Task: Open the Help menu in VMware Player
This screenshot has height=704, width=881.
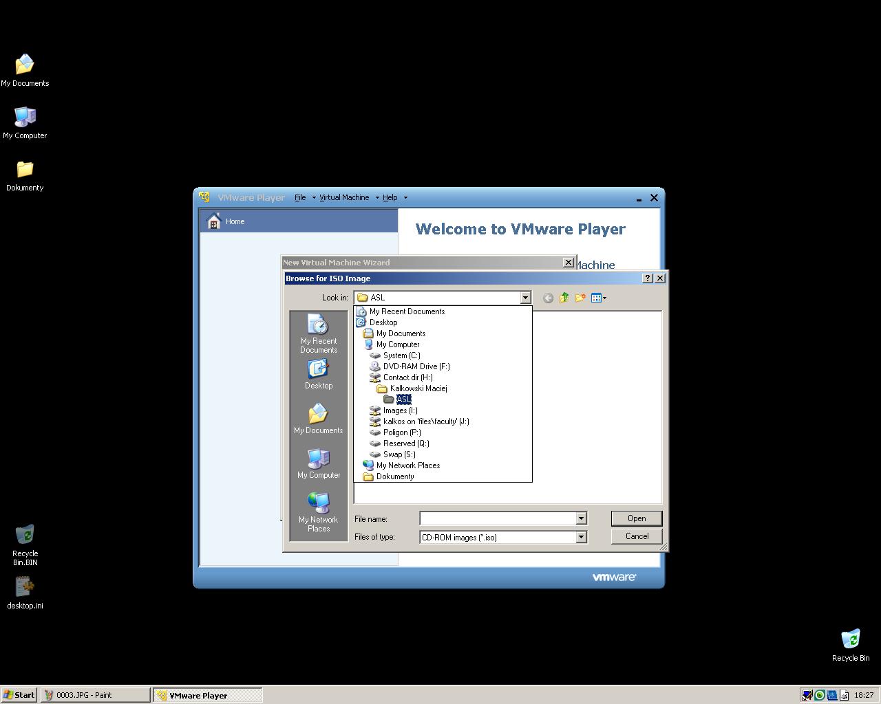Action: point(390,197)
